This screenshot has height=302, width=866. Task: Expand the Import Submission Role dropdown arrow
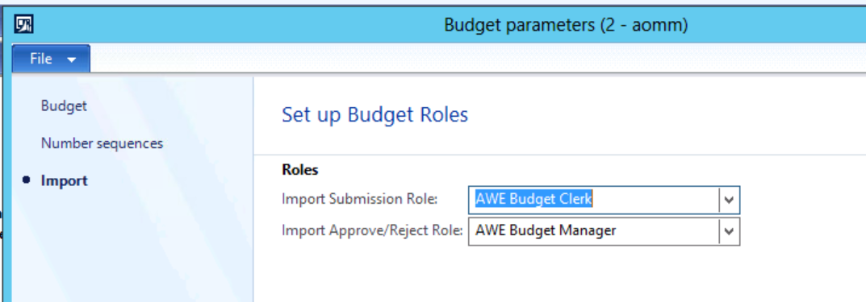729,200
